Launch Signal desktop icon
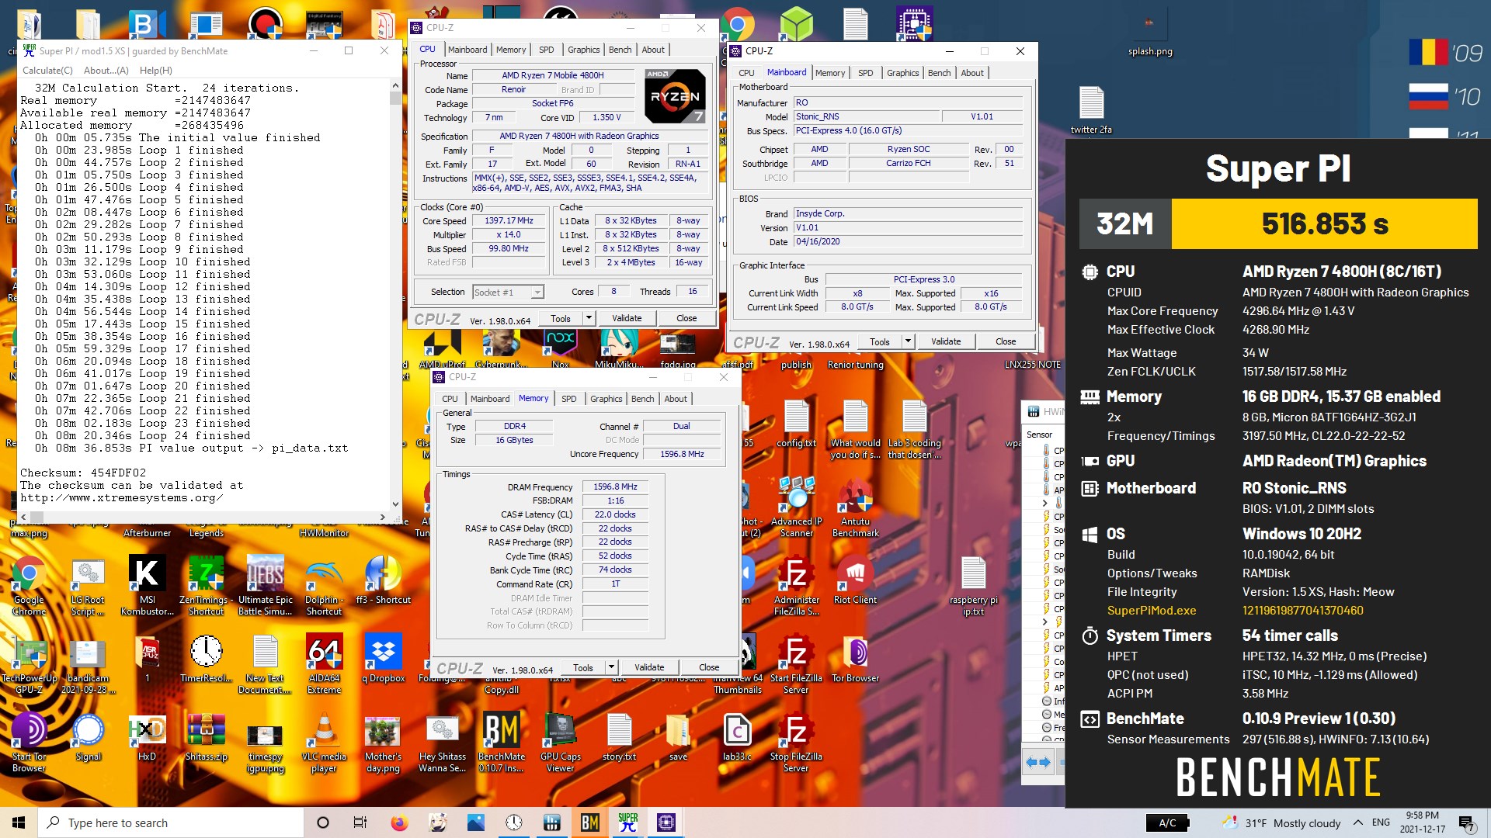The width and height of the screenshot is (1491, 838). [x=88, y=737]
